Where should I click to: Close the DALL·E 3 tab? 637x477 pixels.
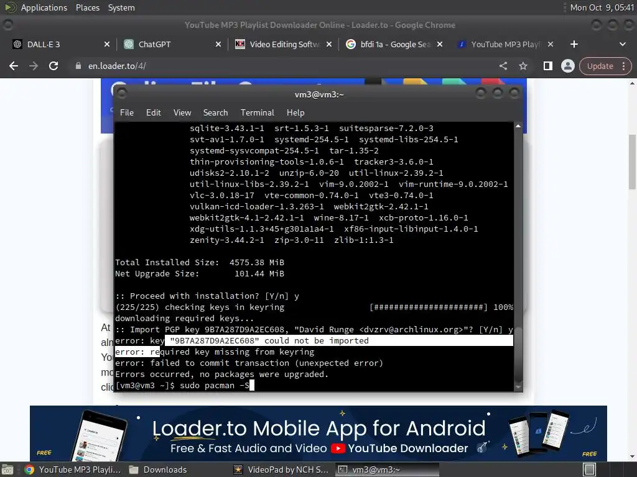pyautogui.click(x=107, y=44)
